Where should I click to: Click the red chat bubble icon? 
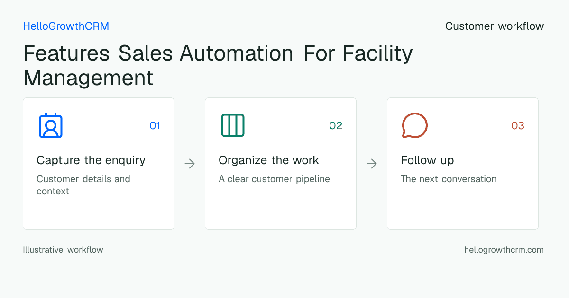click(415, 125)
